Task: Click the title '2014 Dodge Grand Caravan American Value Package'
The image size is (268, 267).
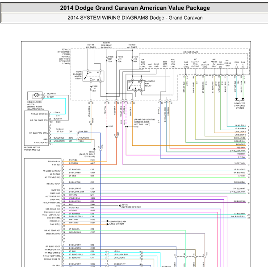Action: coord(135,8)
